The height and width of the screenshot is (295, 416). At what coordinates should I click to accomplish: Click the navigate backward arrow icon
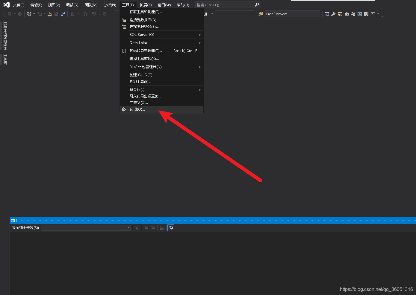point(10,14)
